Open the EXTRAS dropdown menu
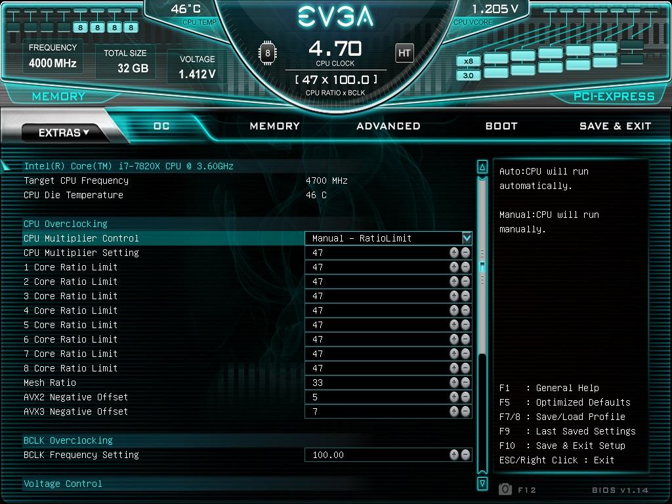Image resolution: width=672 pixels, height=504 pixels. point(64,133)
